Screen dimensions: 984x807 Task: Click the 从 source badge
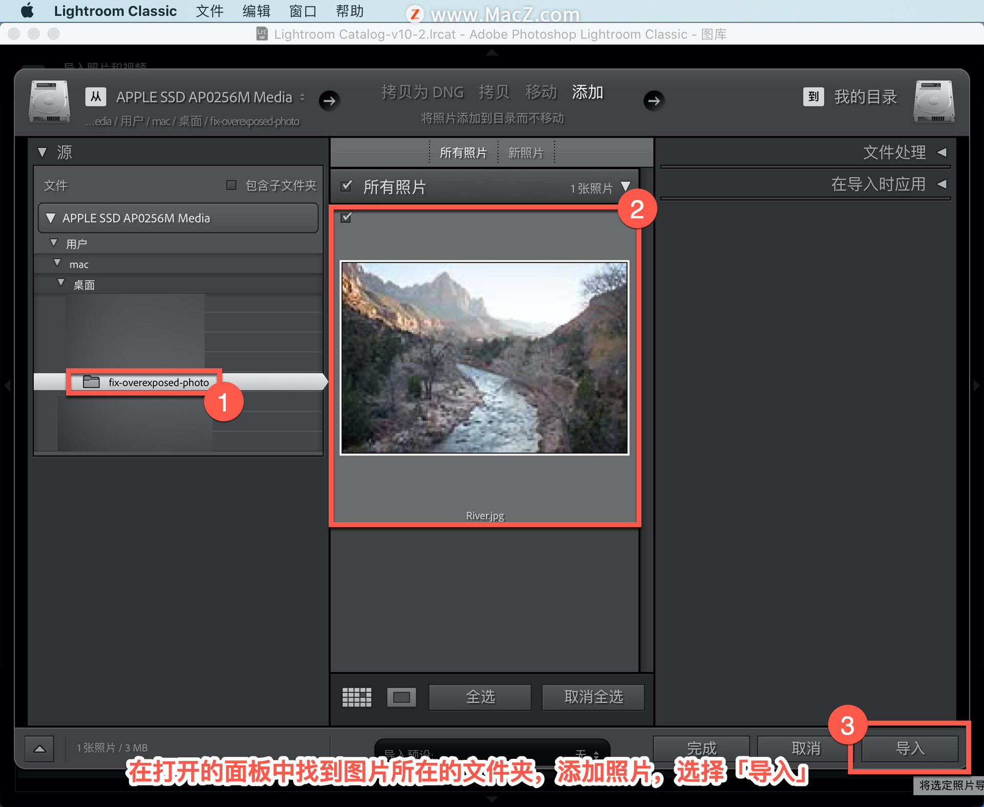coord(96,97)
